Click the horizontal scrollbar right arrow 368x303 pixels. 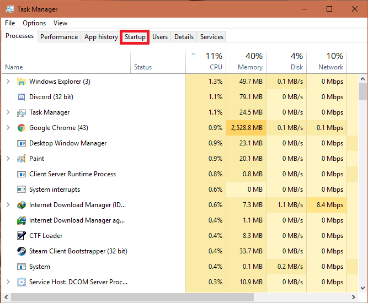[x=354, y=297]
